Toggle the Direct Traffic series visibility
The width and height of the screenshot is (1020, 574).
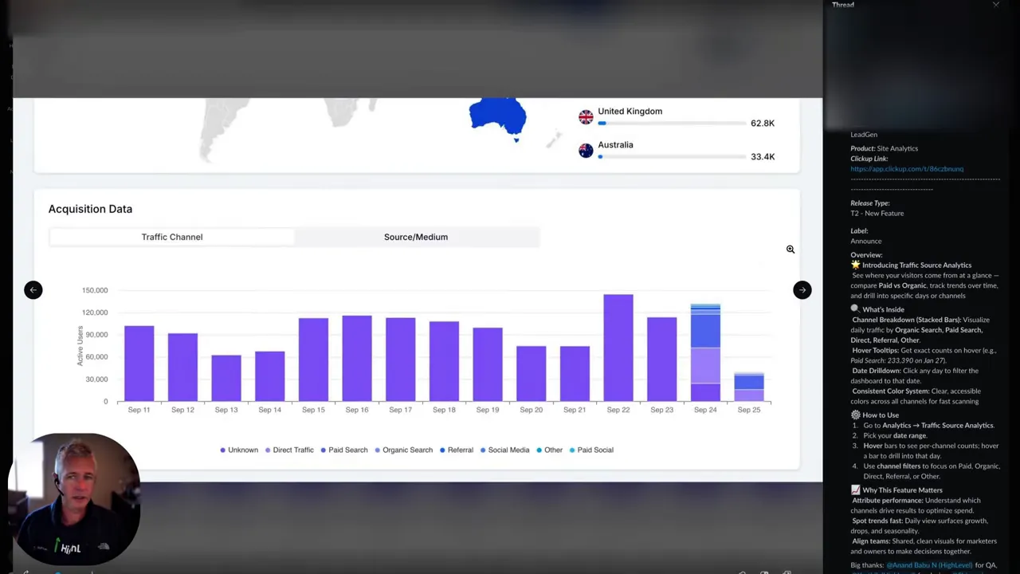pyautogui.click(x=269, y=450)
